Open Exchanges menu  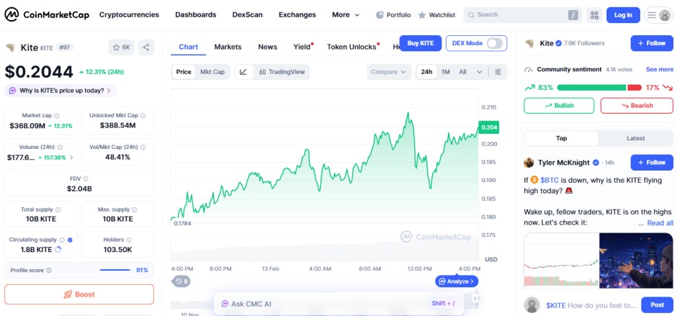tap(297, 14)
